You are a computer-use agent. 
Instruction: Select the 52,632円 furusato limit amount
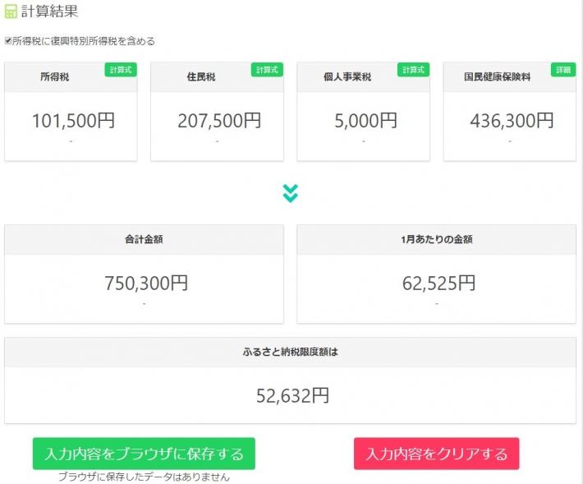[x=292, y=395]
